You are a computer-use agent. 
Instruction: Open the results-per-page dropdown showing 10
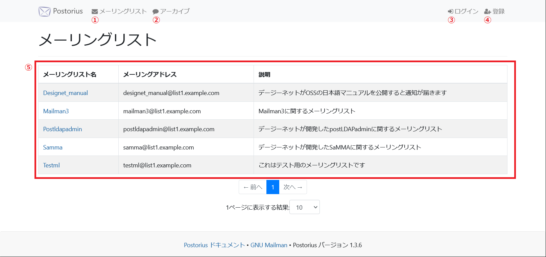(x=305, y=207)
